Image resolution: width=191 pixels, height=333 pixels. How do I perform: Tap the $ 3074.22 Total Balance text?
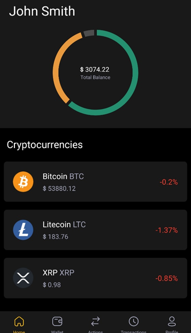pos(95,73)
